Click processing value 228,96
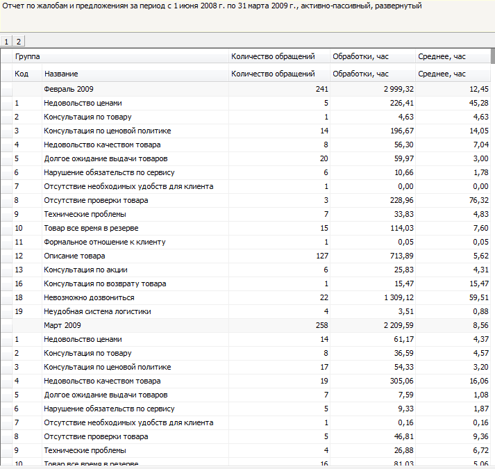Image resolution: width=495 pixels, height=469 pixels. click(x=402, y=200)
